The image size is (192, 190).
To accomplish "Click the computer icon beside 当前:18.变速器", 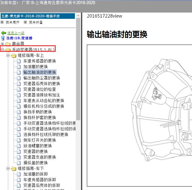I will click(x=3, y=38).
